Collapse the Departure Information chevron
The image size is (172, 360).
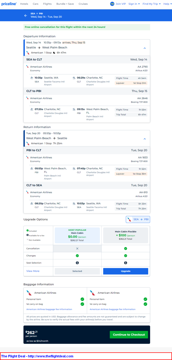(x=145, y=48)
